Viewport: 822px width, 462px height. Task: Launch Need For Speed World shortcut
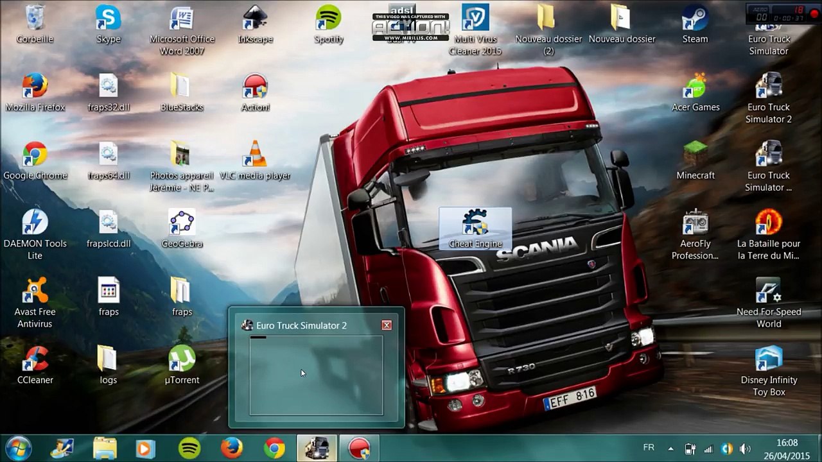(x=769, y=302)
